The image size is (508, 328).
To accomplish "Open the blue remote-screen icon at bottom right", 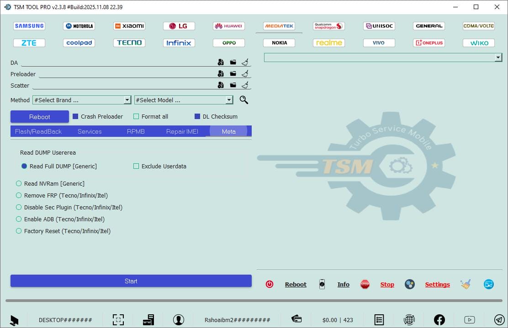I will pos(489,284).
